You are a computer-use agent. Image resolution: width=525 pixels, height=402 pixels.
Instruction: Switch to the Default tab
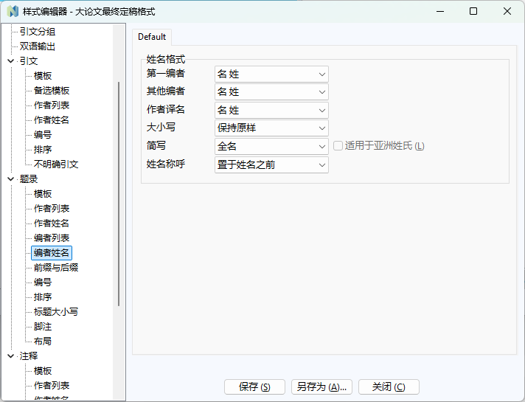click(152, 37)
